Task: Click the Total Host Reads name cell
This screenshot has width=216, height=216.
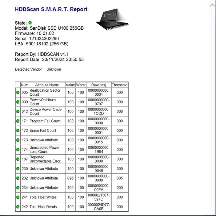Action: point(47,207)
